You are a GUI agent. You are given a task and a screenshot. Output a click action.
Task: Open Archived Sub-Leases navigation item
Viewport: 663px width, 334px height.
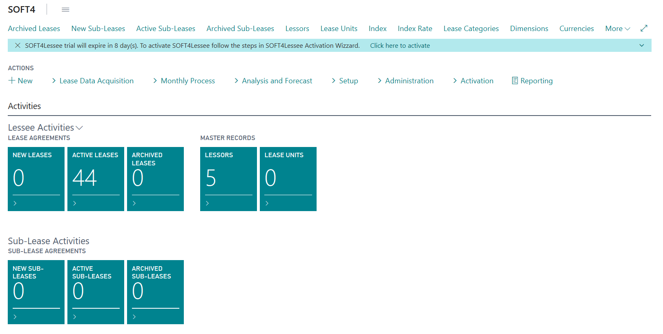pos(240,29)
